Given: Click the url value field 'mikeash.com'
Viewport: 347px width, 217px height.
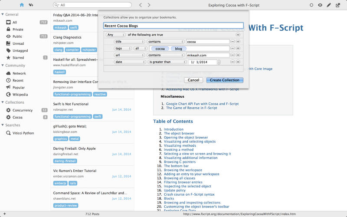Looking at the screenshot, I should point(208,55).
